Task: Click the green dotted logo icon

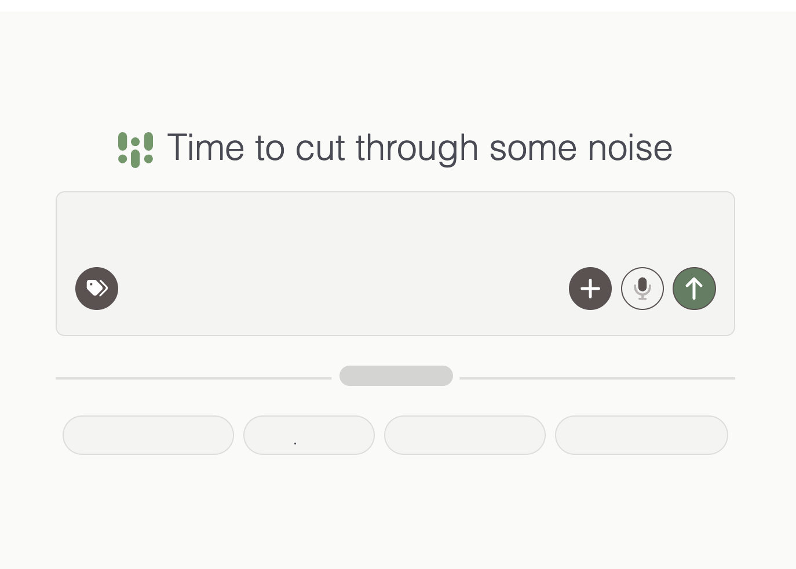Action: coord(136,149)
